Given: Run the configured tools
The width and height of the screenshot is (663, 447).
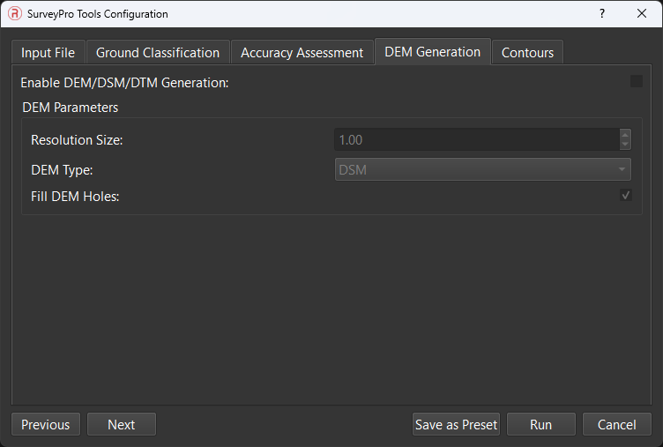Looking at the screenshot, I should pos(540,424).
